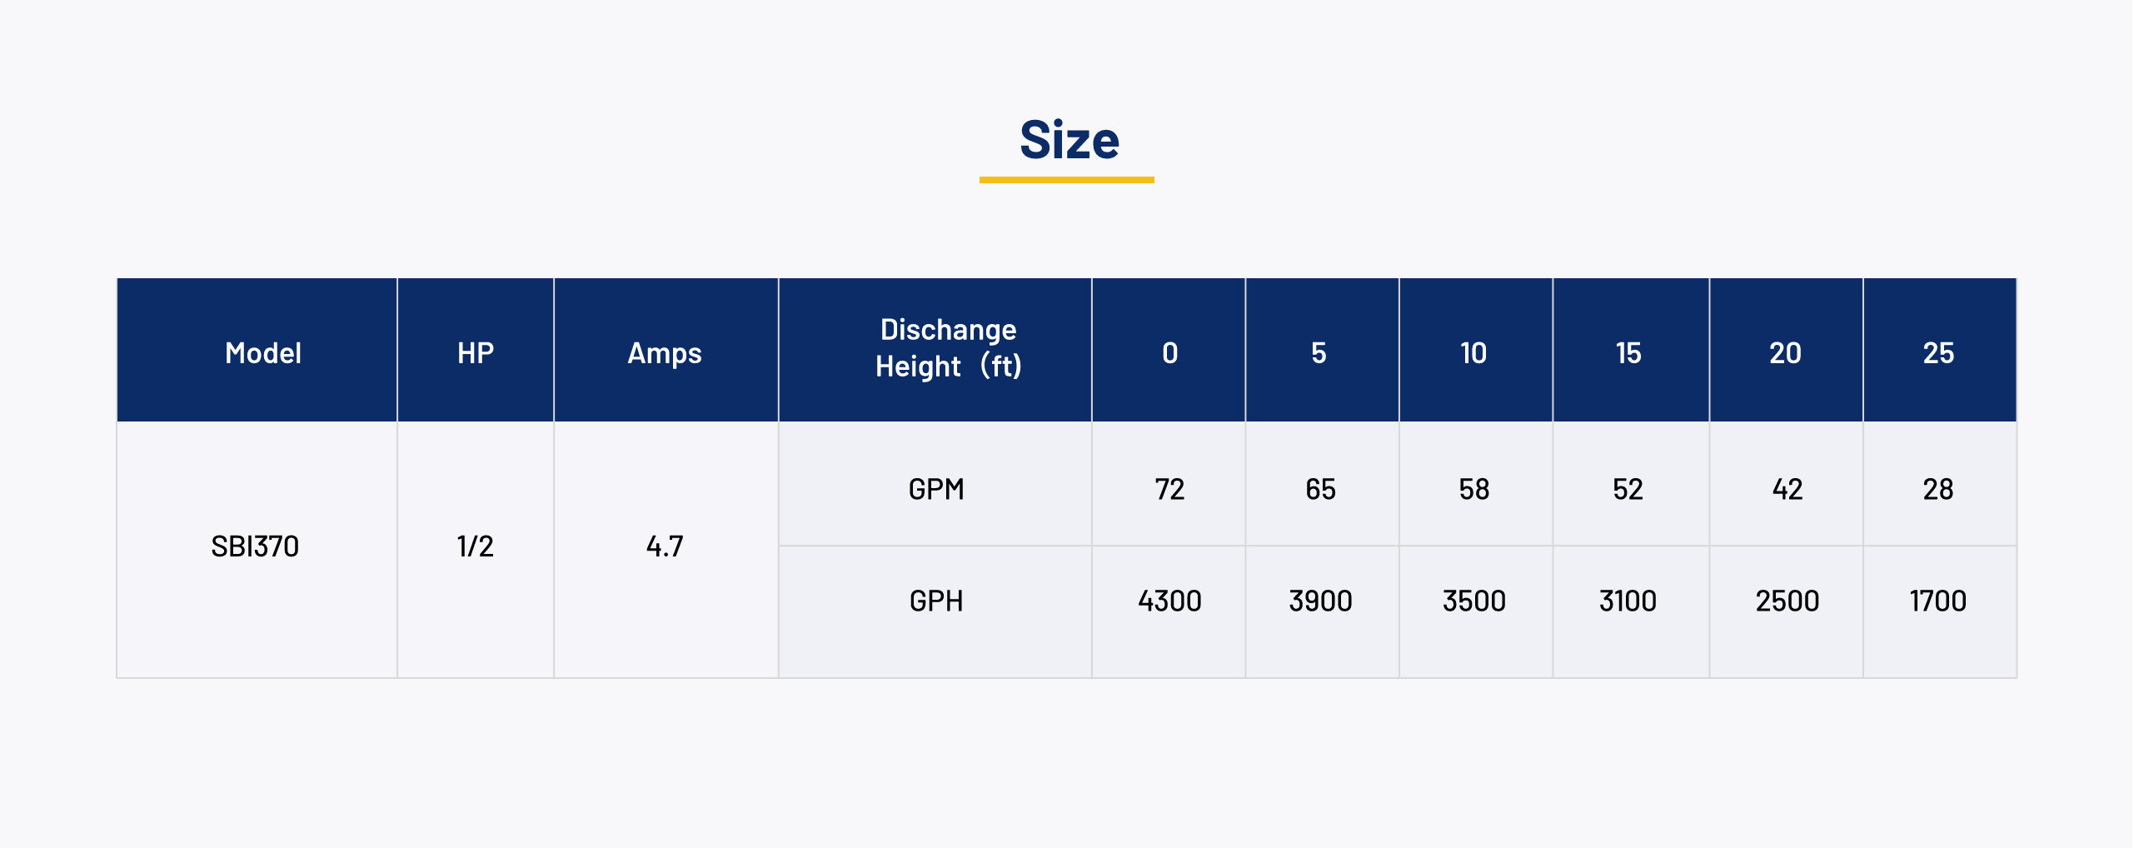Select the 1700 GPH value cell

tap(1938, 601)
